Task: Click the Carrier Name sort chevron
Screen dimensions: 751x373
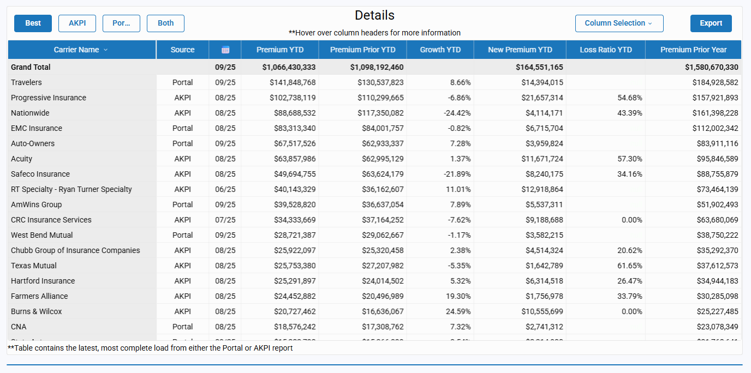Action: 106,50
